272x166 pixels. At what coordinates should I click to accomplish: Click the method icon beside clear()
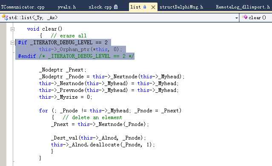point(245,17)
